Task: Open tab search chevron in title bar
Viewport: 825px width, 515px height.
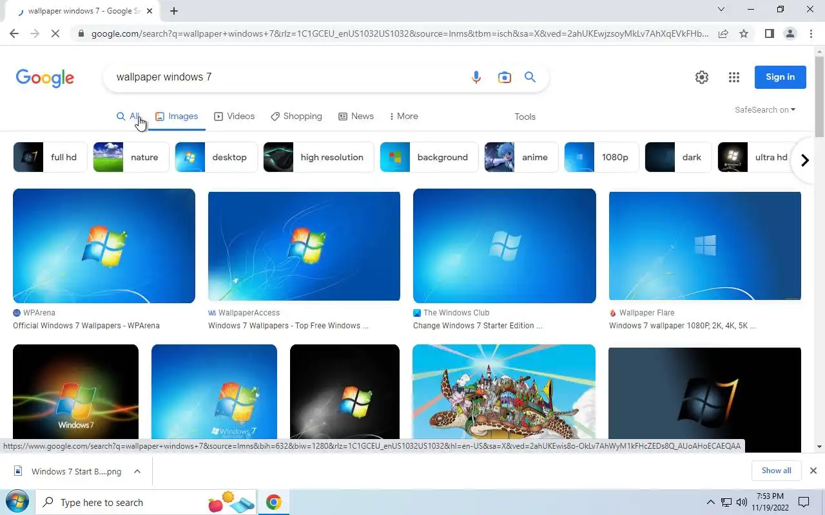Action: coord(721,10)
